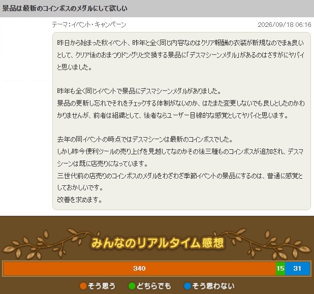Click the closing line 改善を求めます。
This screenshot has height=294, width=314.
click(79, 200)
